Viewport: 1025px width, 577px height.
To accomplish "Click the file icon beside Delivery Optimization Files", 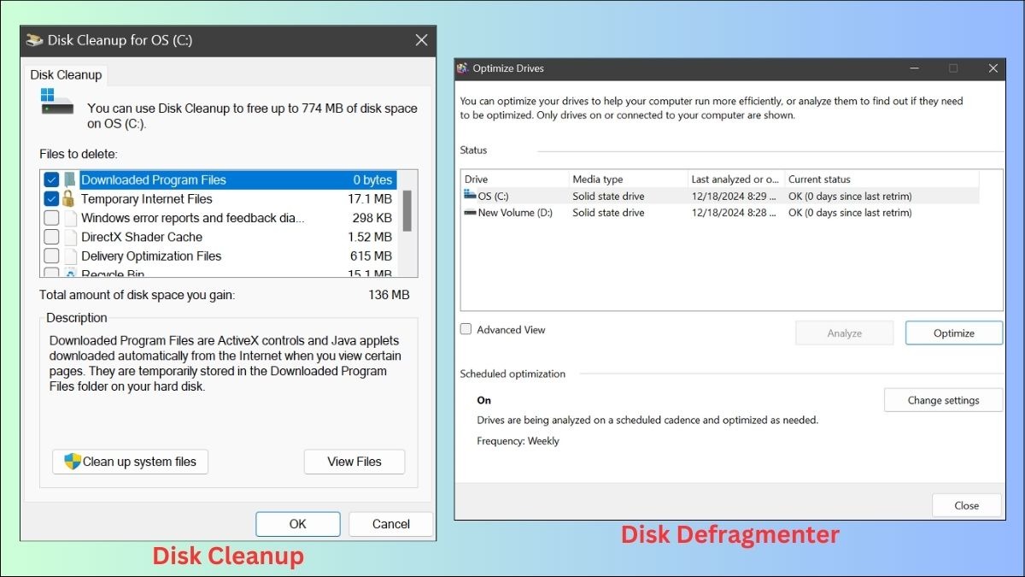I will point(70,256).
